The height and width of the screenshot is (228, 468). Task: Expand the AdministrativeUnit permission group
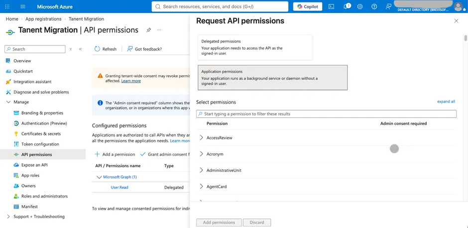point(201,170)
